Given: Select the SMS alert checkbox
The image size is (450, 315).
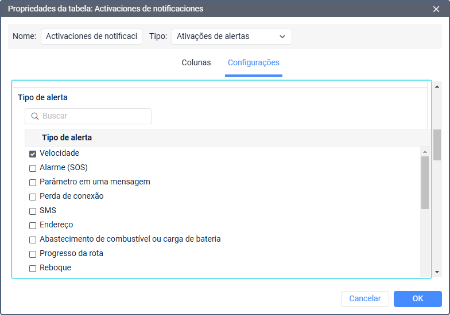Looking at the screenshot, I should 33,211.
